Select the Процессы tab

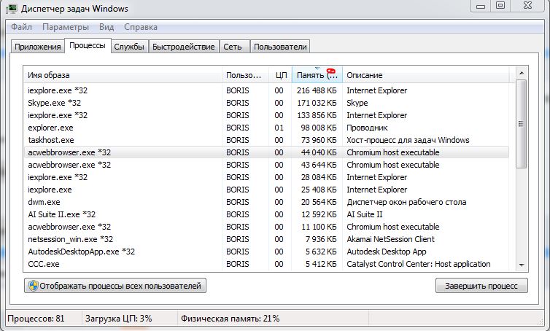pos(88,46)
